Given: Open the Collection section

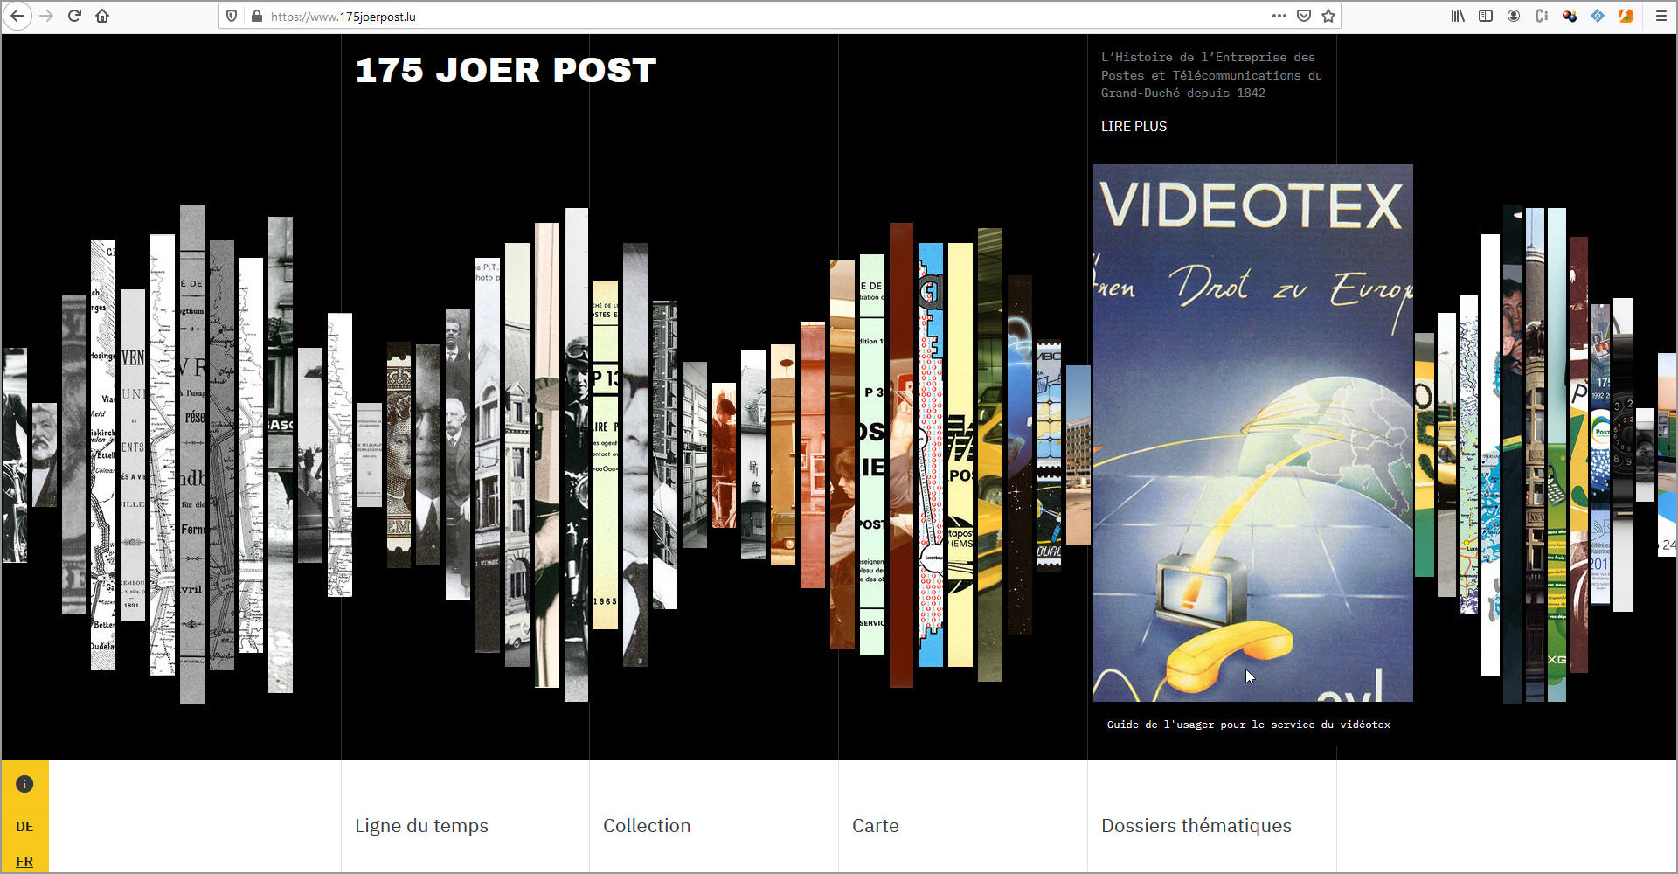Looking at the screenshot, I should point(647,826).
